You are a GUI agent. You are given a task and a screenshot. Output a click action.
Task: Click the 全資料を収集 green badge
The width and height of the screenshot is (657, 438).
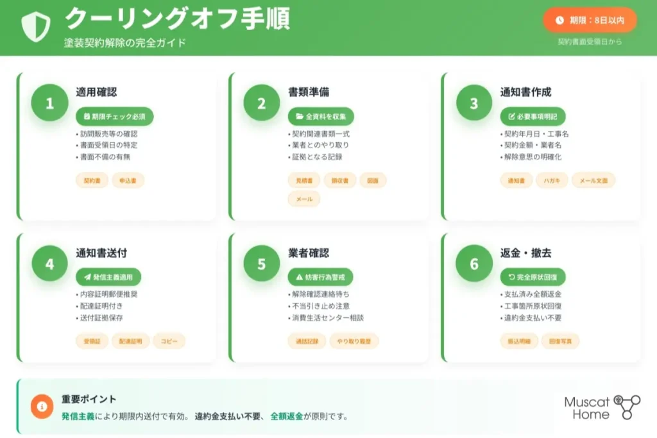coord(321,117)
